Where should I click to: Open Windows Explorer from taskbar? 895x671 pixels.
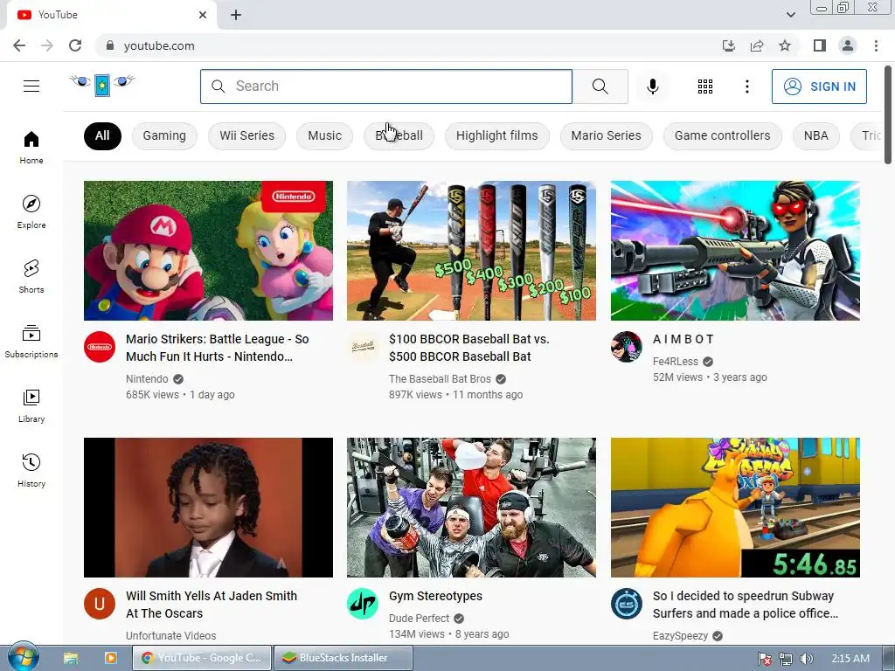point(71,658)
